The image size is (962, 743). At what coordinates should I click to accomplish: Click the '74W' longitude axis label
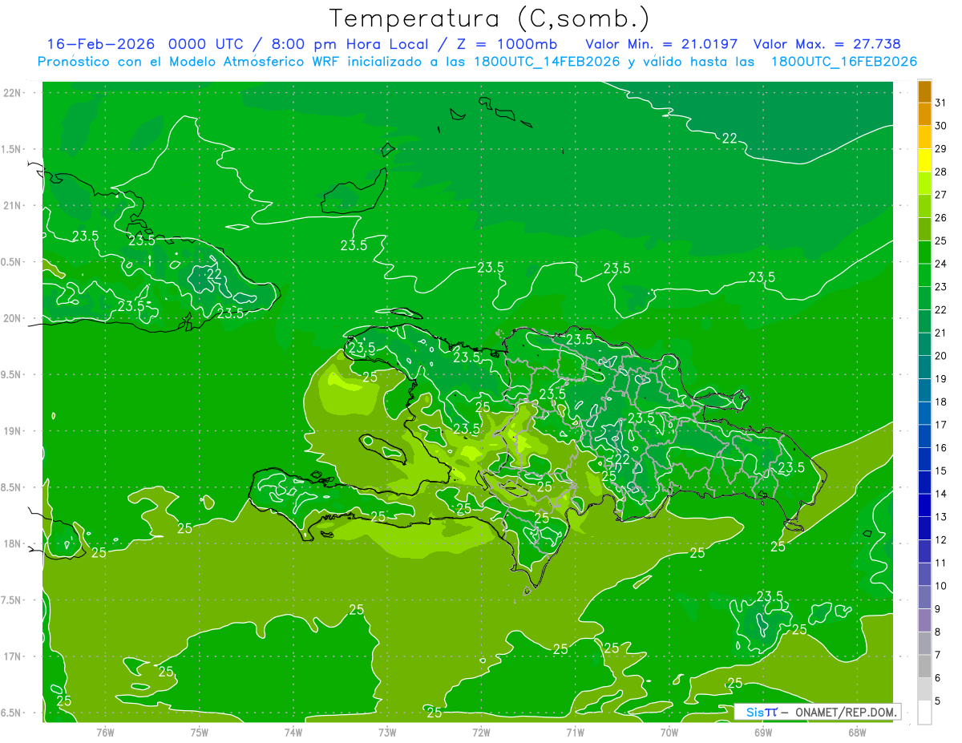293,733
